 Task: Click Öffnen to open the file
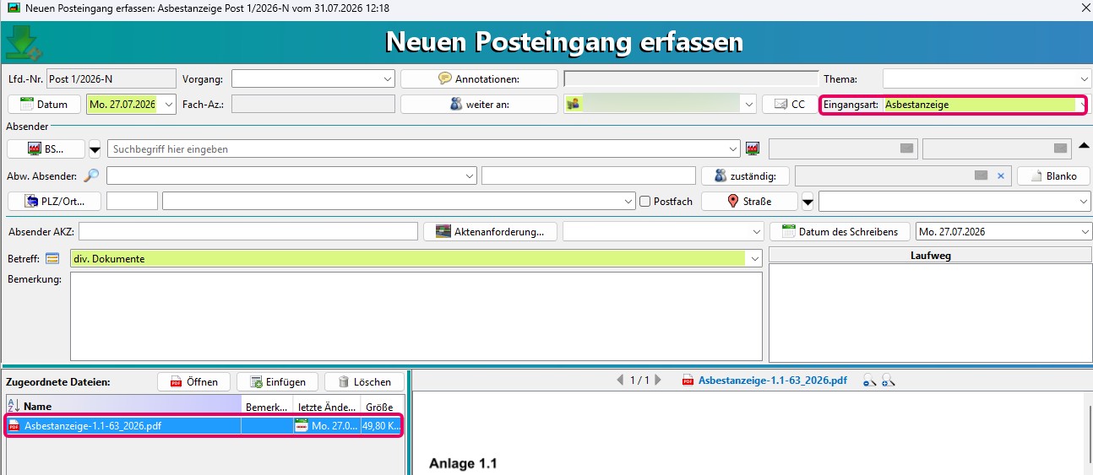pyautogui.click(x=193, y=382)
